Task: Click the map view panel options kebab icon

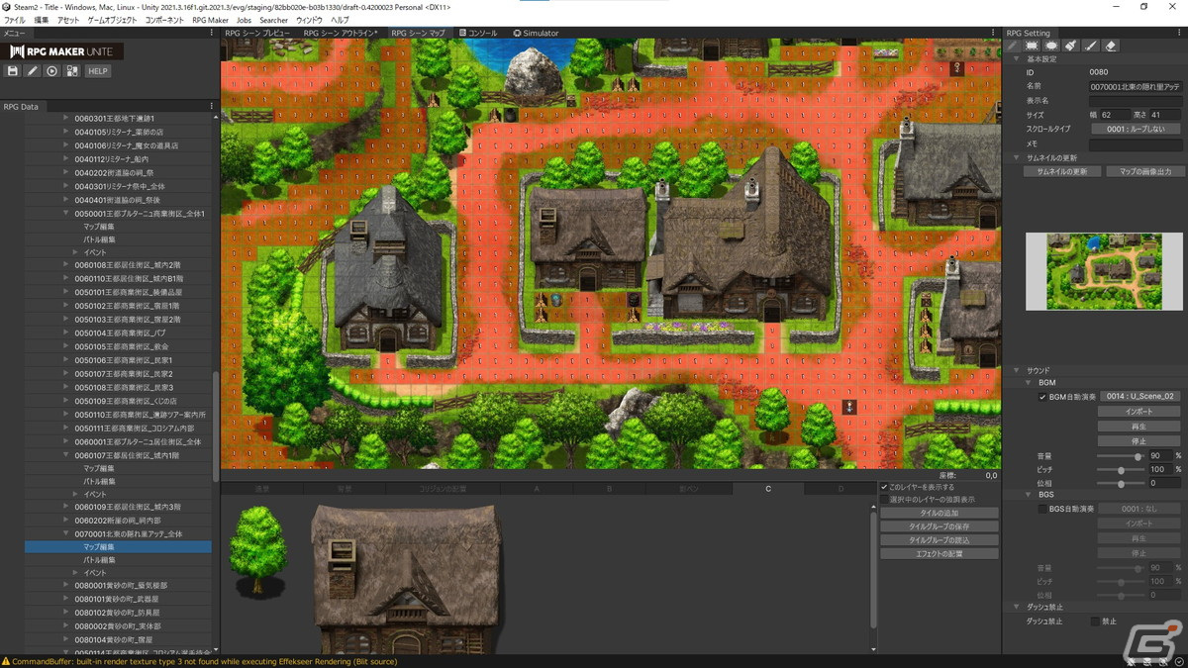Action: 994,33
